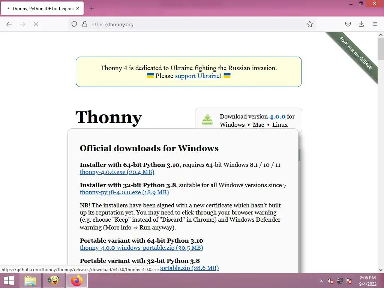
Task: Bookmark this page with the star icon
Action: pyautogui.click(x=309, y=24)
